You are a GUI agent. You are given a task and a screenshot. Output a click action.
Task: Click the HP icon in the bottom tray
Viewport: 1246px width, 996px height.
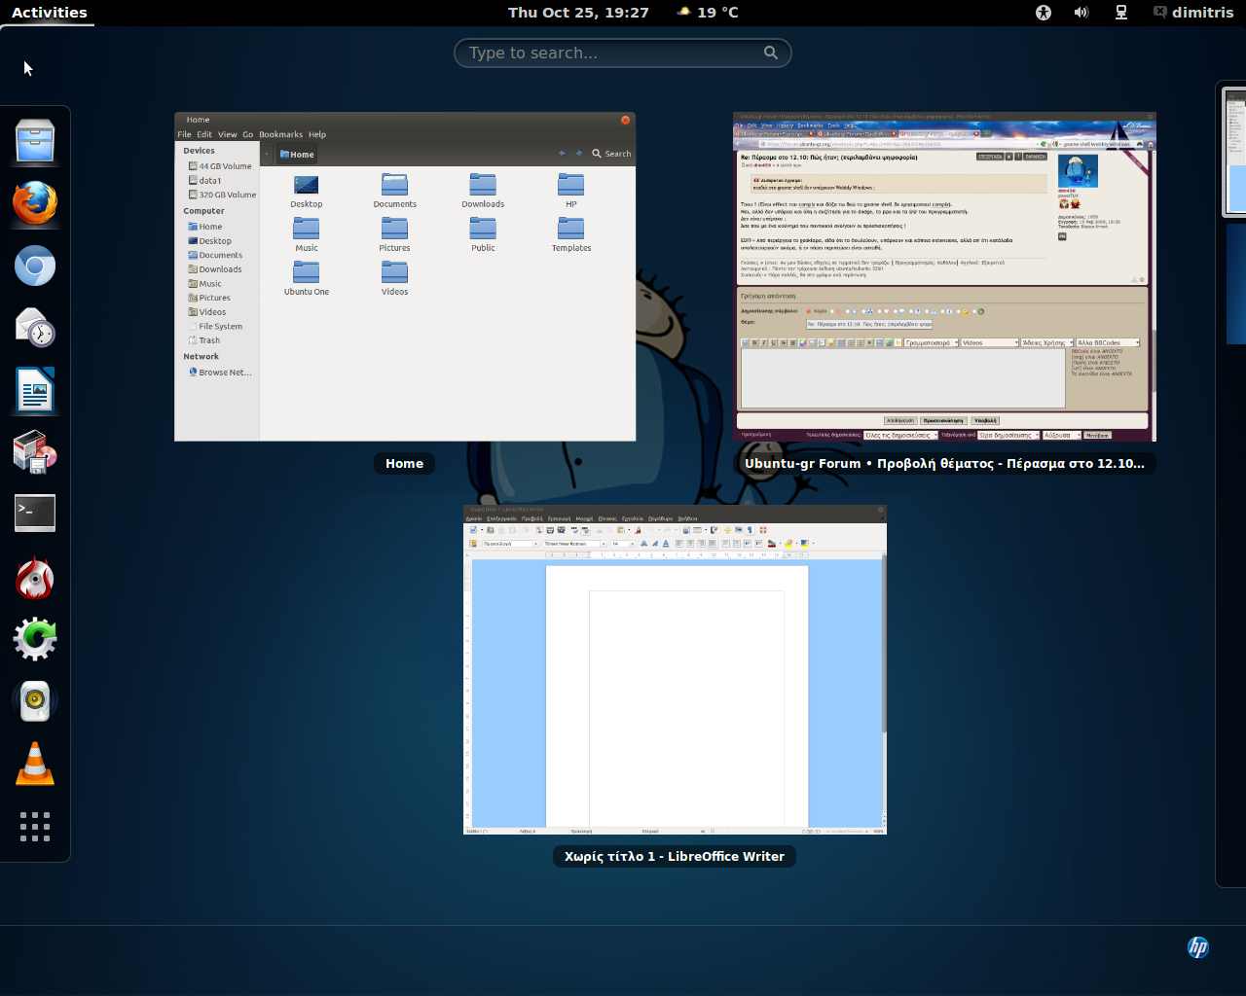1197,946
